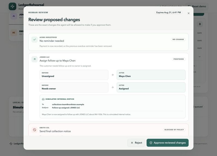Click the Reset demo button
This screenshot has height=156, width=217.
(197, 6)
